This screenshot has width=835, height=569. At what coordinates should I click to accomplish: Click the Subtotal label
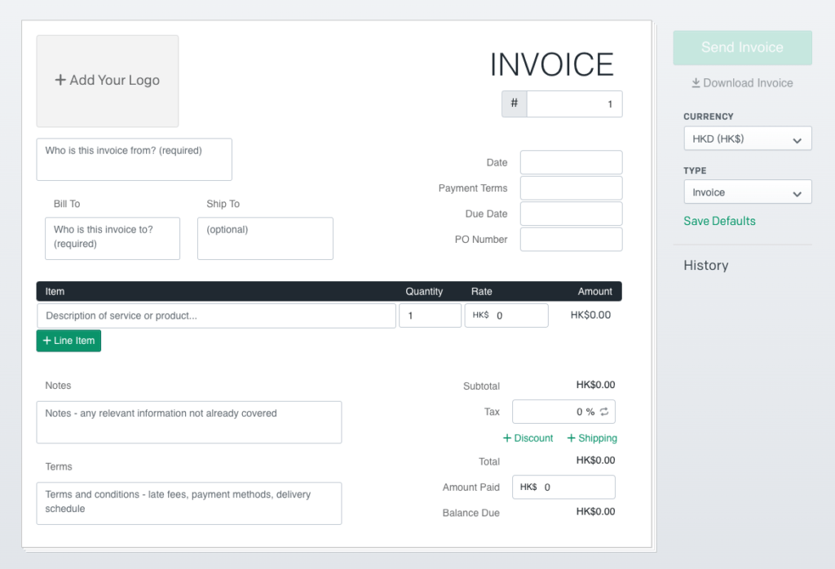tap(481, 386)
